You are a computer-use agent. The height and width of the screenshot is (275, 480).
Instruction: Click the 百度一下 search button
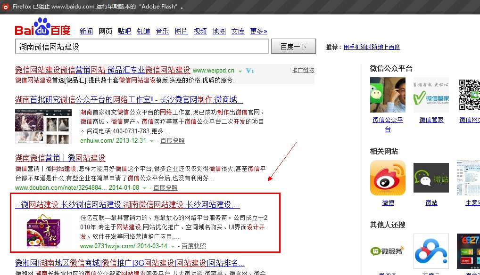293,47
